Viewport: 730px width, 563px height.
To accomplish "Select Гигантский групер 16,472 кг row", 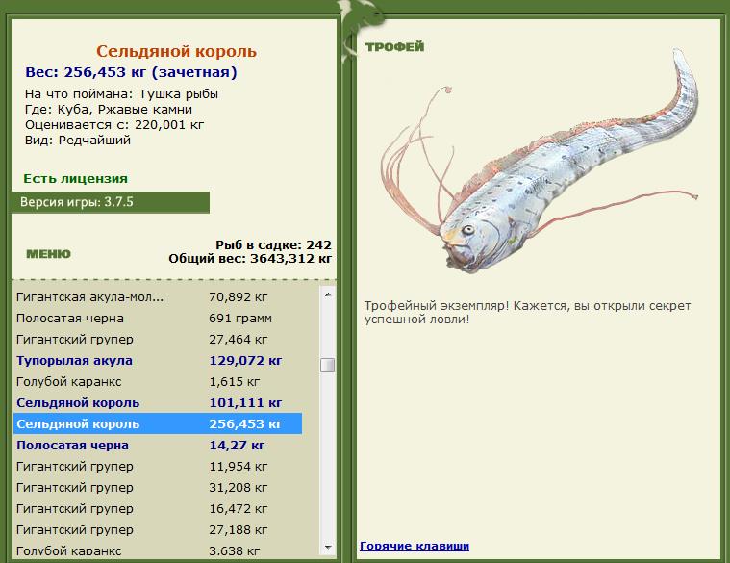I will 158,508.
